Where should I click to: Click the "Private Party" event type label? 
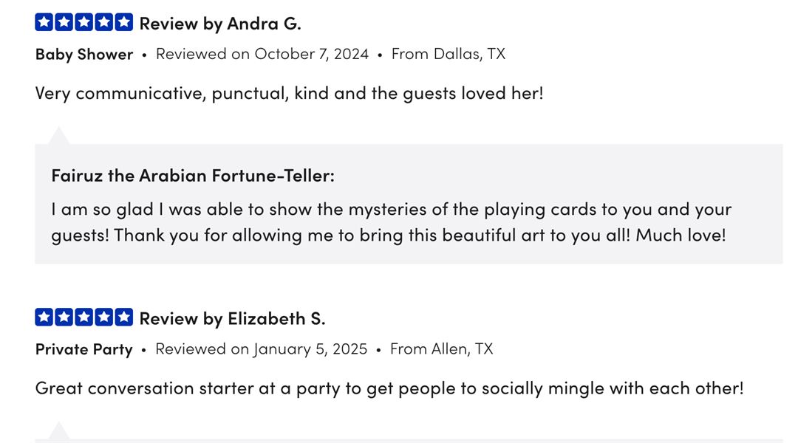(x=84, y=349)
